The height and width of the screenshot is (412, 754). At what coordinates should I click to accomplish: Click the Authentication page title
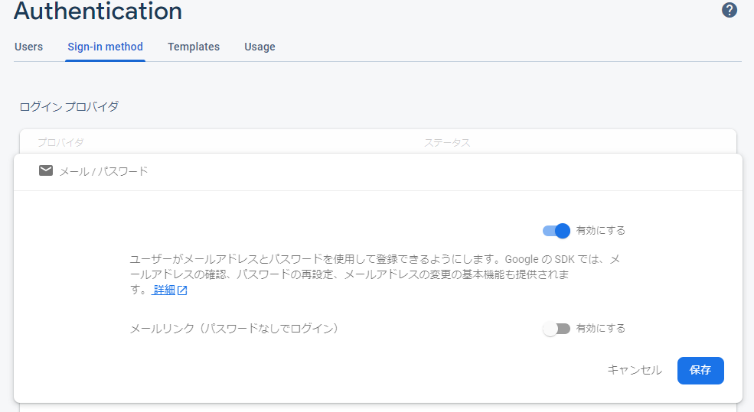pyautogui.click(x=98, y=11)
